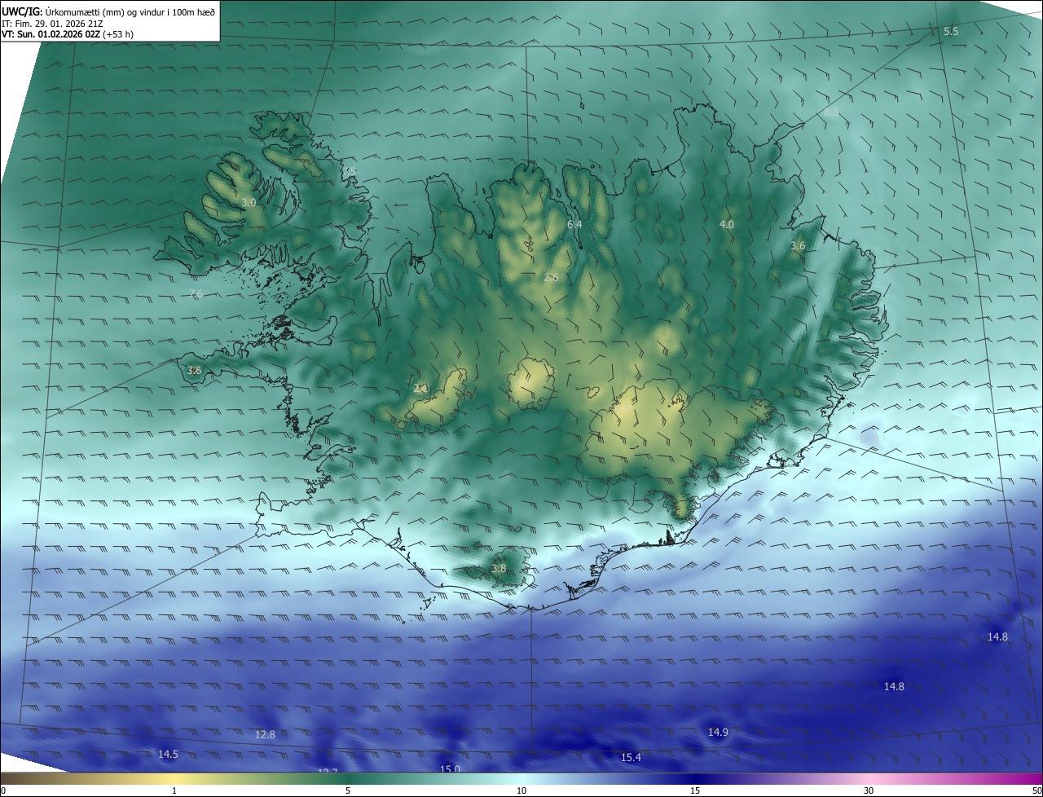Click the 10 tick on the color scale
This screenshot has width=1043, height=797.
coord(521,791)
